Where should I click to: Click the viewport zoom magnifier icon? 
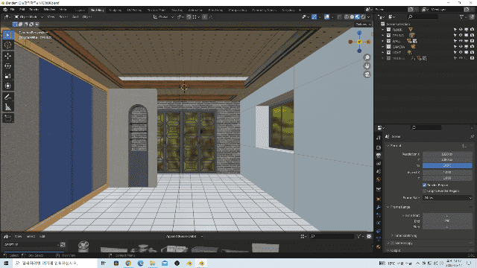367,57
